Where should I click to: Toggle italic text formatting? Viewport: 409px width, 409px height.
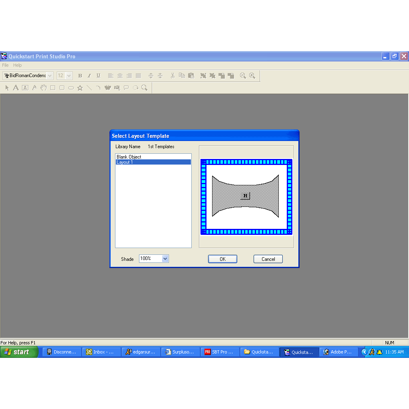89,75
